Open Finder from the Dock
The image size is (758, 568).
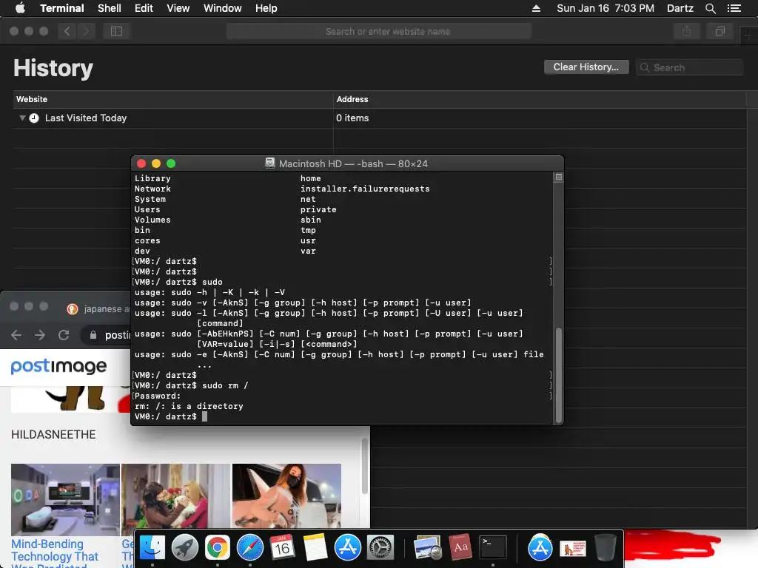point(152,548)
